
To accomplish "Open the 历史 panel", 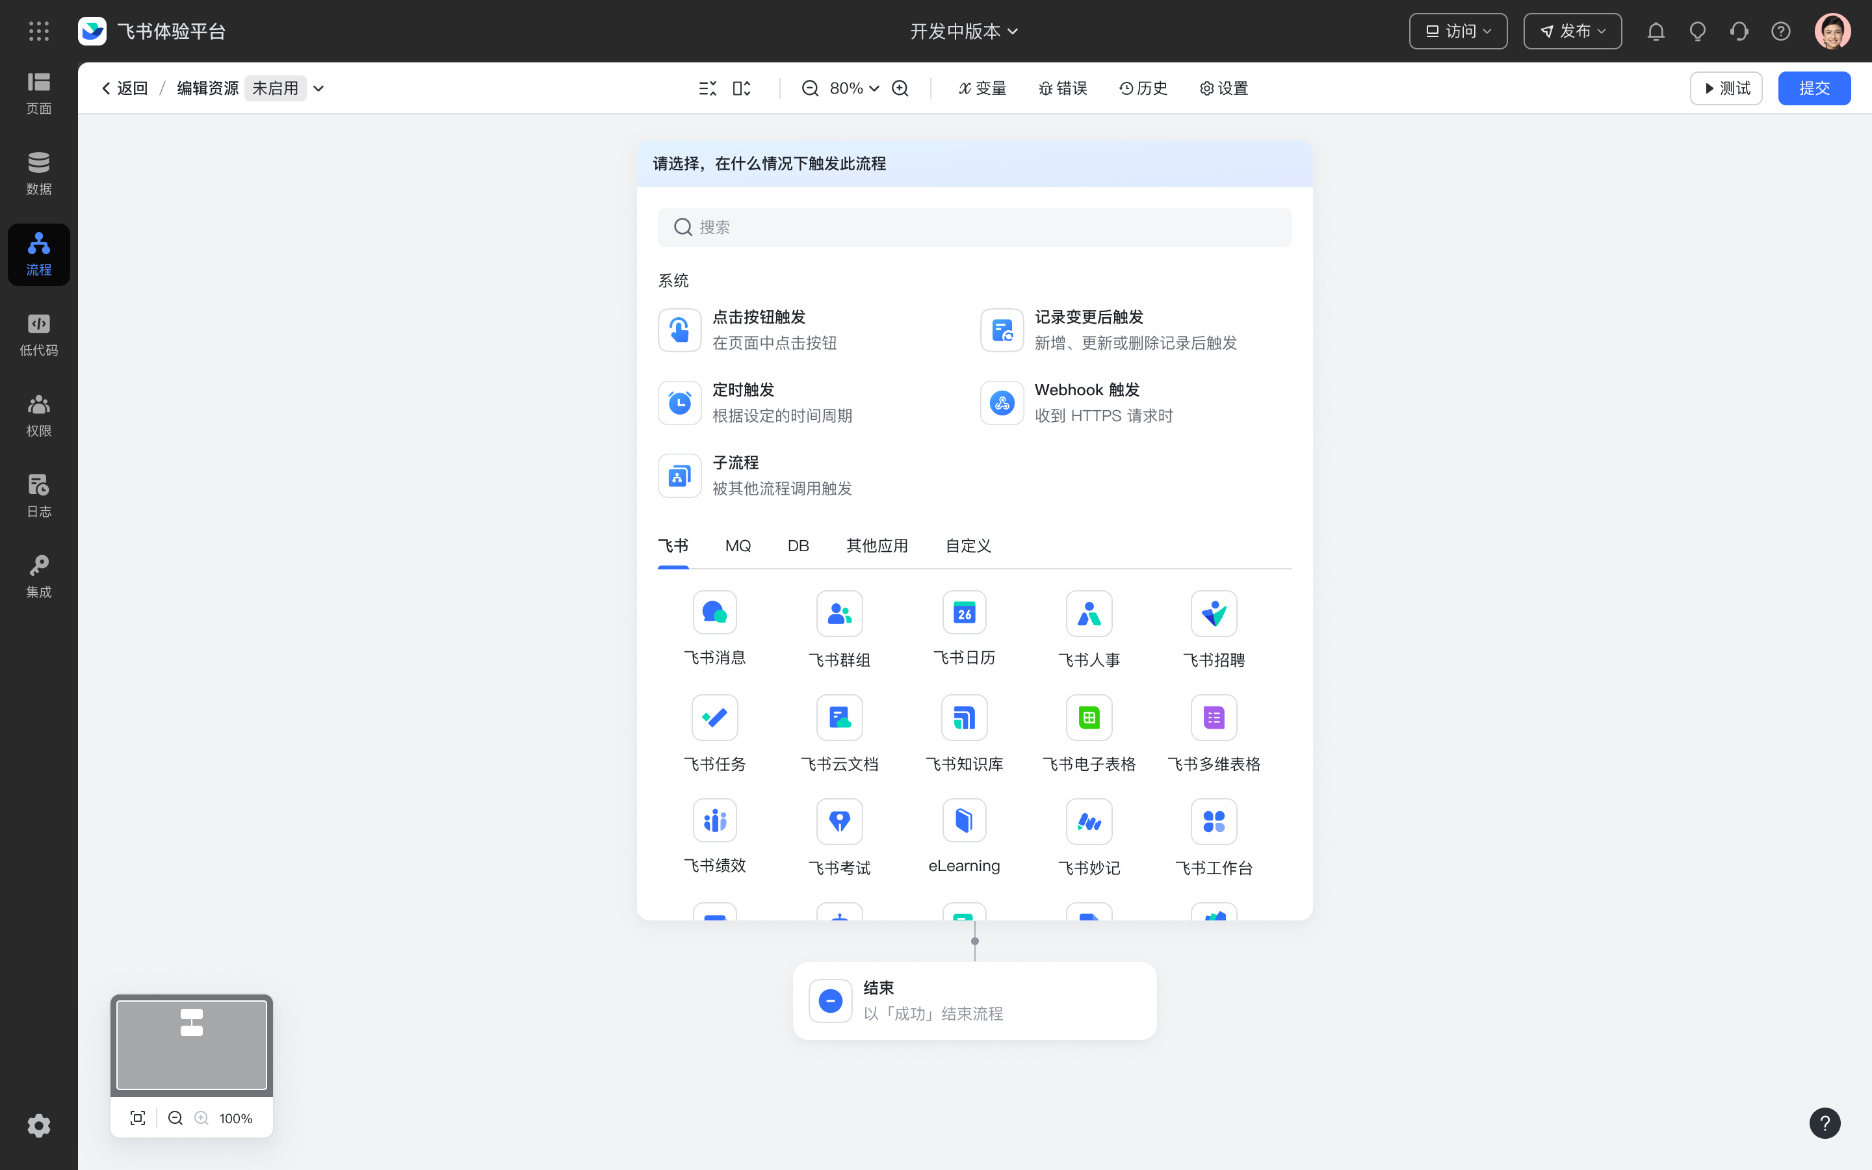I will pyautogui.click(x=1143, y=88).
